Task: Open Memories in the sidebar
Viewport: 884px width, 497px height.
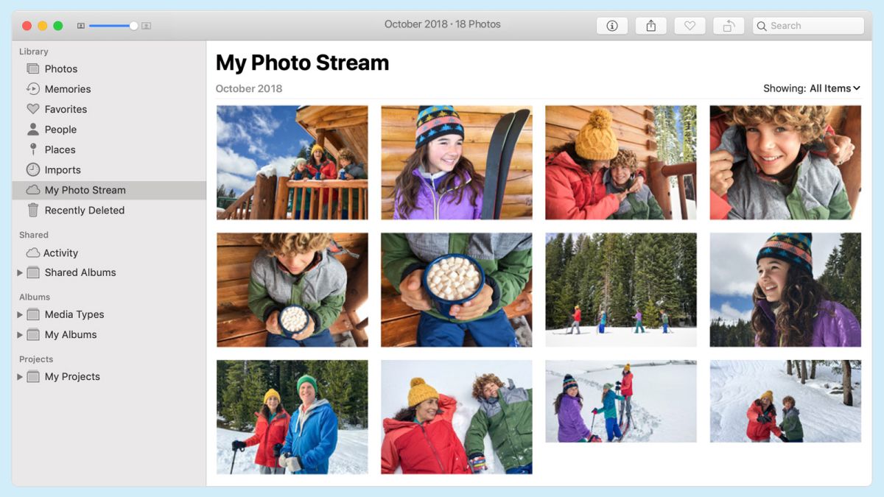Action: pos(67,88)
